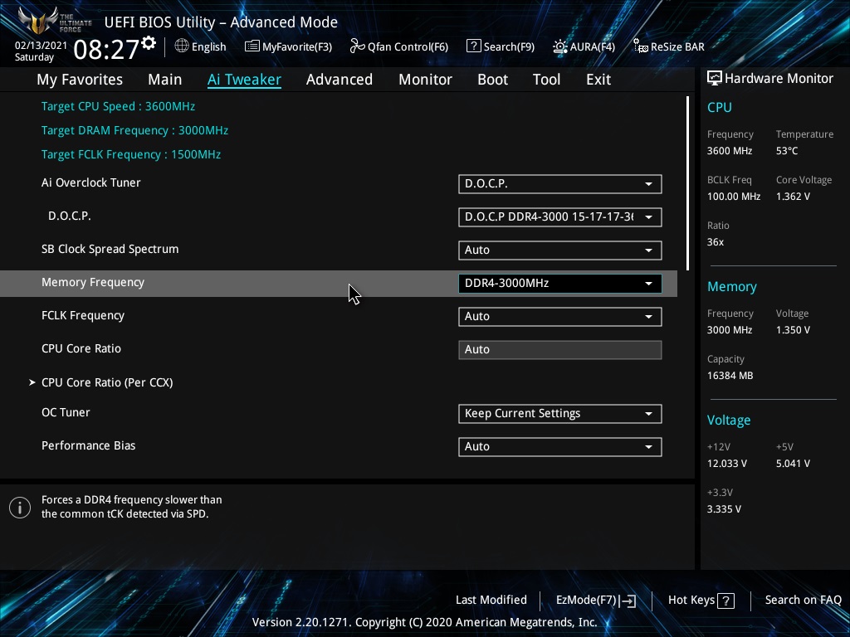Open Ai Overclock Tuner dropdown
This screenshot has width=850, height=637.
(x=560, y=183)
